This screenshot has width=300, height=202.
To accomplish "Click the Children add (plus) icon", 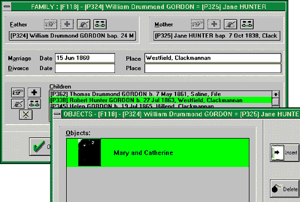I will coord(34,92).
